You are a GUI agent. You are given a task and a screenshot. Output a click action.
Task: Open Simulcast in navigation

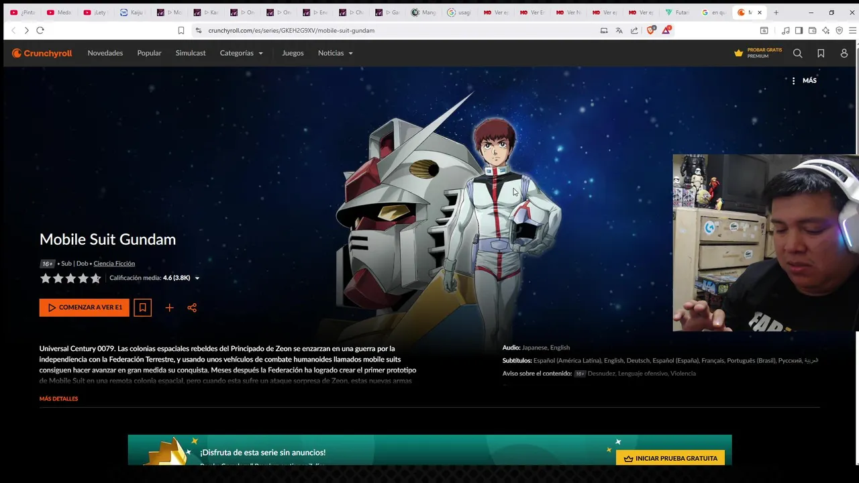pos(191,53)
